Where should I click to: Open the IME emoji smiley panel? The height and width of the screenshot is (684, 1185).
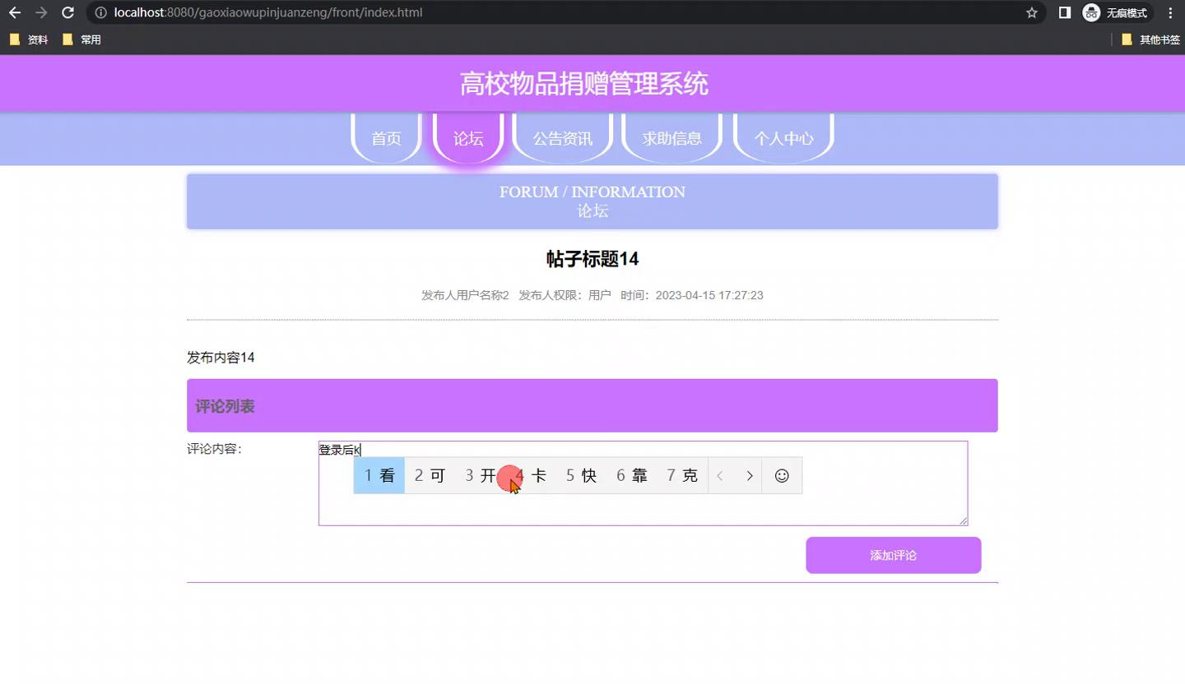[x=782, y=476]
